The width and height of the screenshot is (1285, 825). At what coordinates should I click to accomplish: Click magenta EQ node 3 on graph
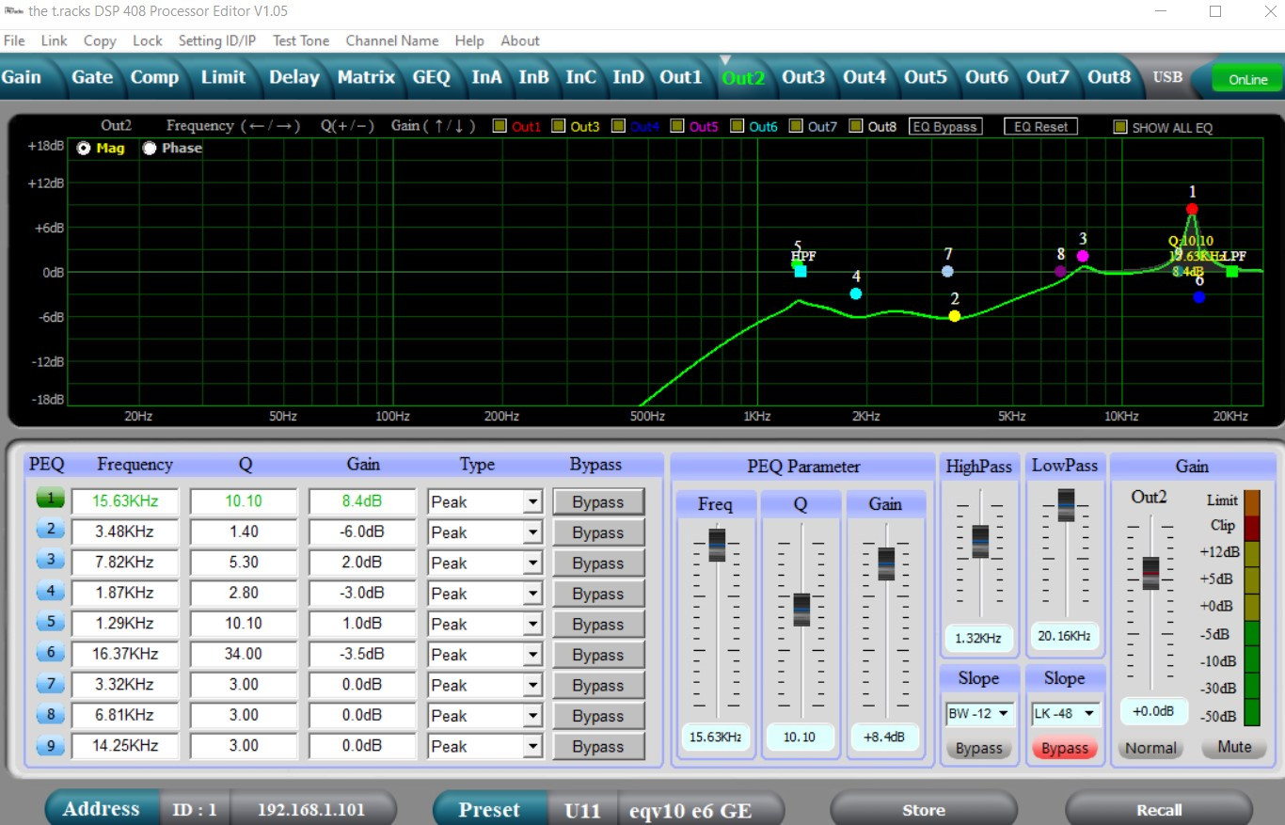tap(1083, 256)
